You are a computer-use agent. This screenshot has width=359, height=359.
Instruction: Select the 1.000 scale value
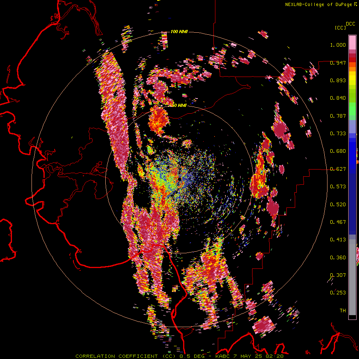click(x=338, y=45)
